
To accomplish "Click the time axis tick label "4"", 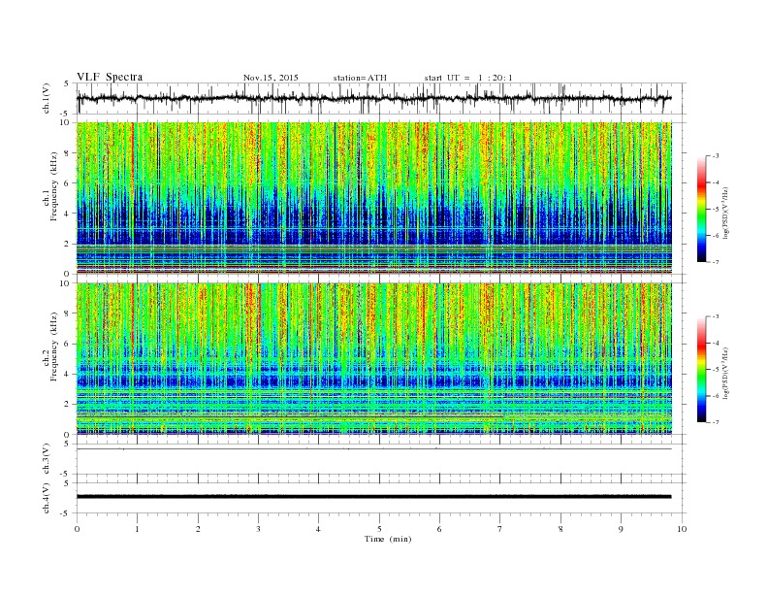I will coord(319,529).
